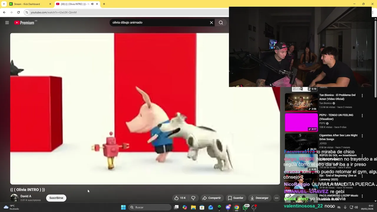Close the Olivia INTRO tab
The height and width of the screenshot is (212, 377).
point(97,4)
